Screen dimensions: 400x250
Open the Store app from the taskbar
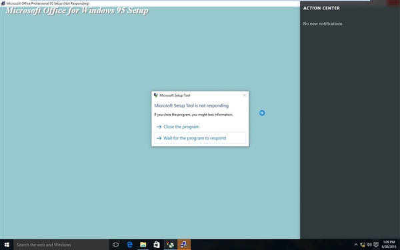[157, 245]
